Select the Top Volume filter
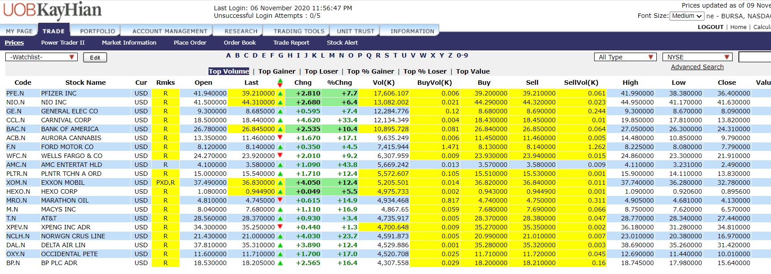 [229, 71]
